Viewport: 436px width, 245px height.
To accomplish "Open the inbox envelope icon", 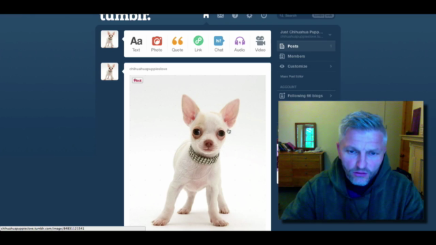I will (x=221, y=16).
